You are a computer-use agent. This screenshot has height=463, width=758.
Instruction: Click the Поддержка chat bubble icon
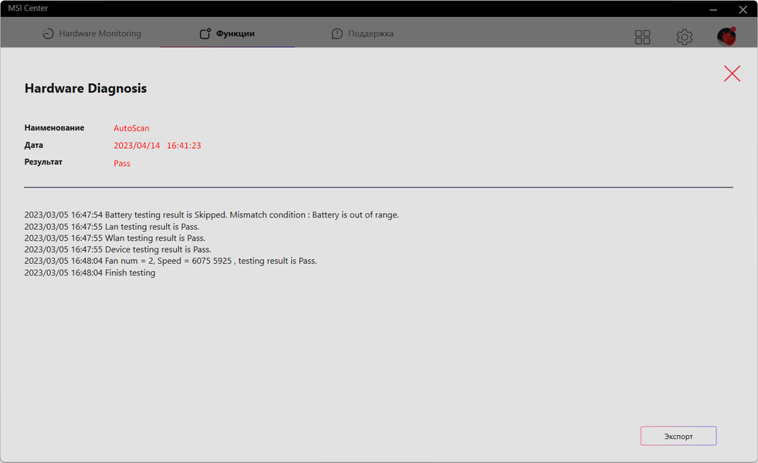point(337,33)
